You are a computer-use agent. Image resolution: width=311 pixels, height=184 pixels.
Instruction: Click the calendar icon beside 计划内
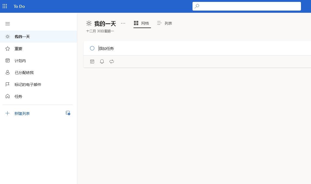coord(8,60)
